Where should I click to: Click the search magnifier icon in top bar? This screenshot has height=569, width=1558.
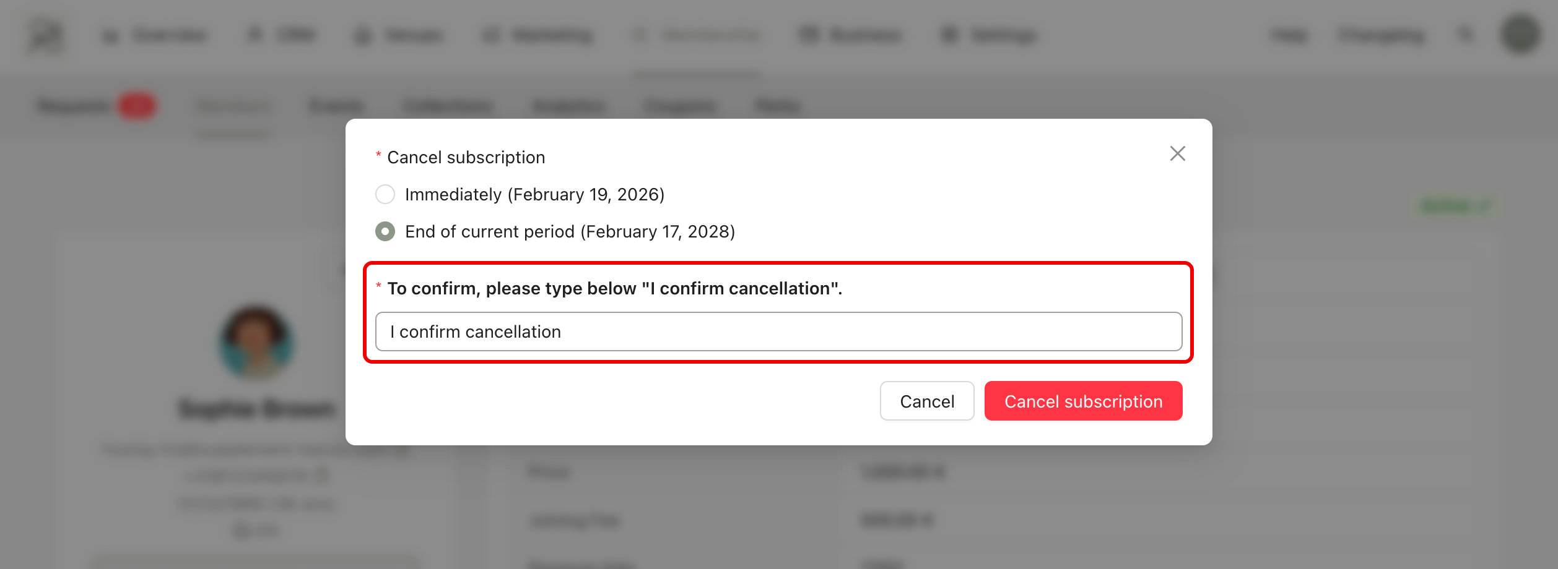[1466, 35]
